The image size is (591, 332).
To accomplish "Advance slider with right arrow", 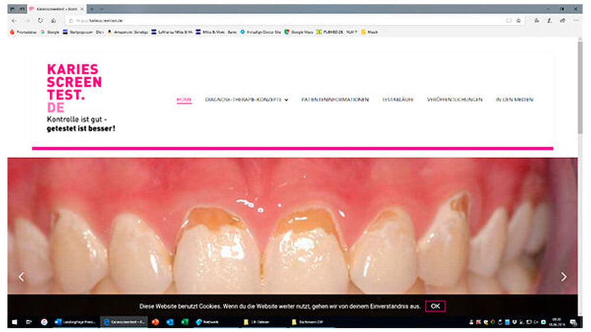I will click(563, 277).
